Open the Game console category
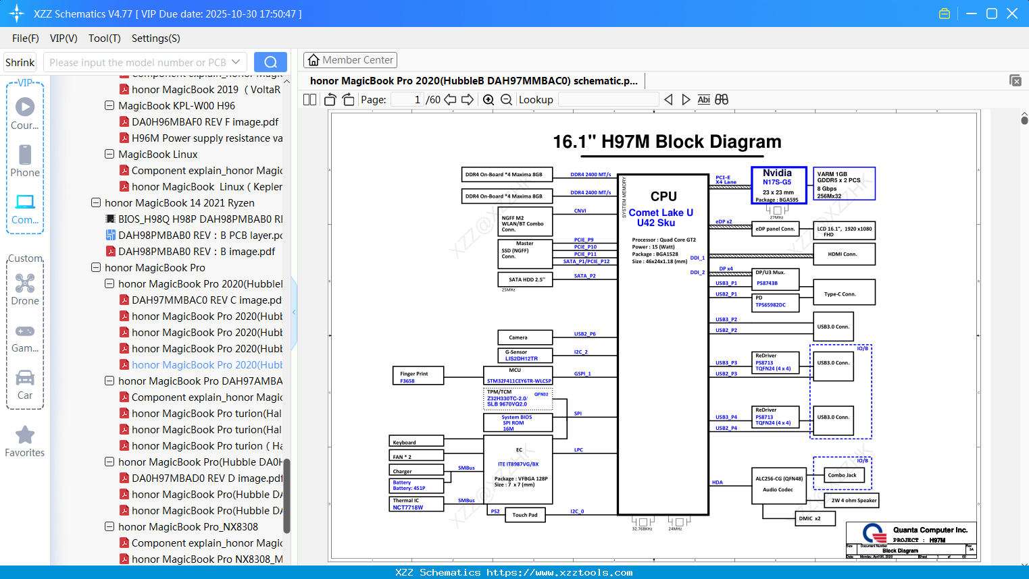The image size is (1029, 579). coord(25,337)
